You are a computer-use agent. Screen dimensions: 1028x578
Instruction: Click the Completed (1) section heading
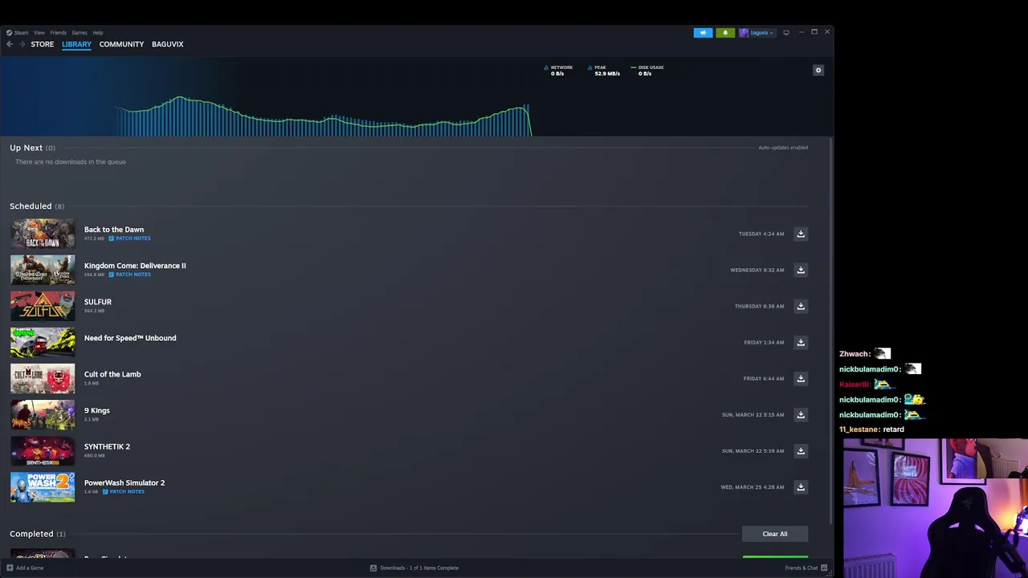coord(38,534)
